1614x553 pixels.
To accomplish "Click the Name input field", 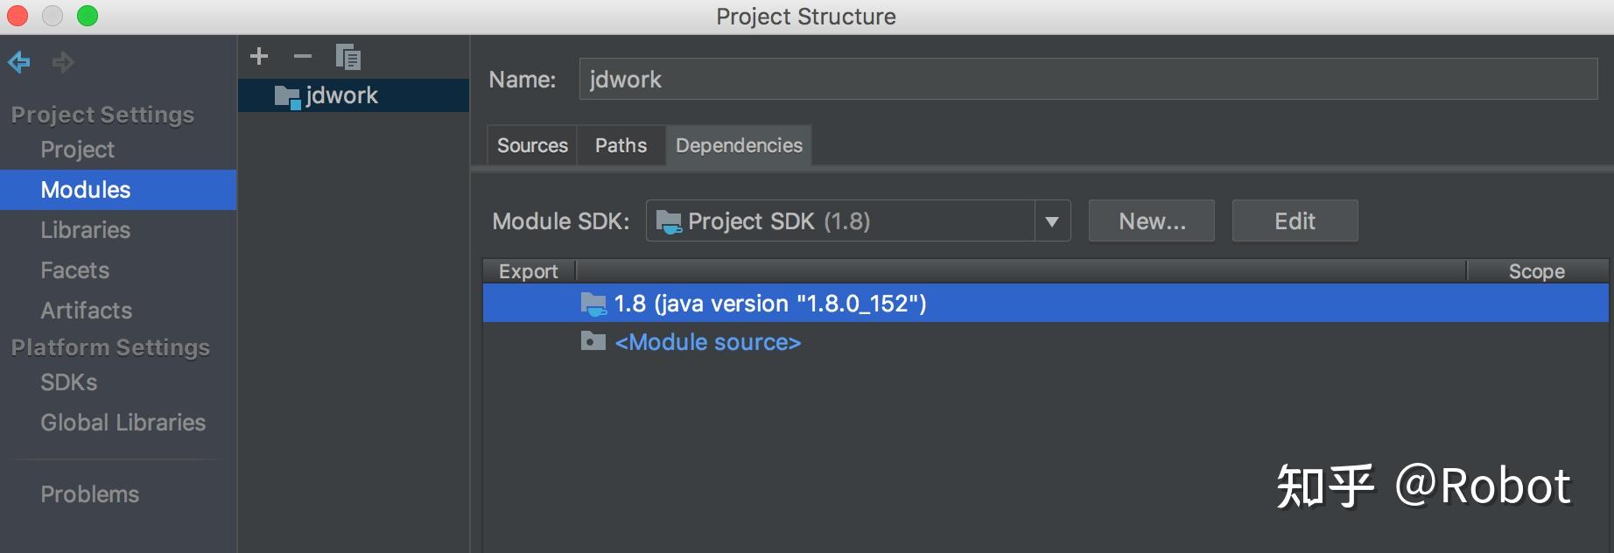I will [x=1087, y=80].
